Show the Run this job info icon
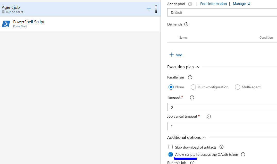Viewport: 277px width, 164px height. point(192,163)
